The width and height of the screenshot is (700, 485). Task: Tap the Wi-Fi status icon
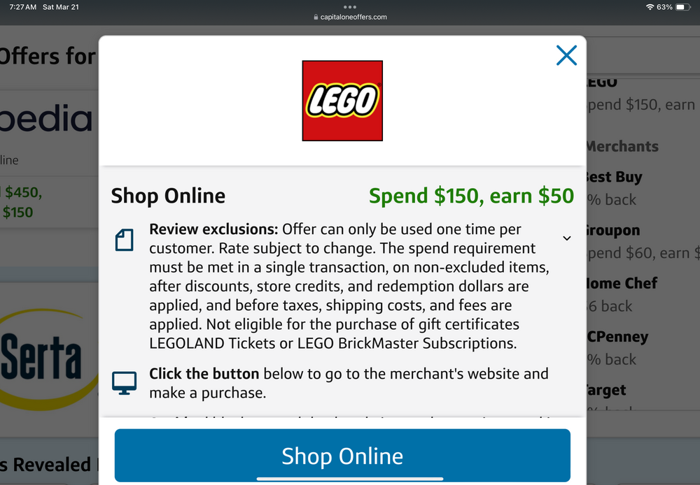(650, 7)
